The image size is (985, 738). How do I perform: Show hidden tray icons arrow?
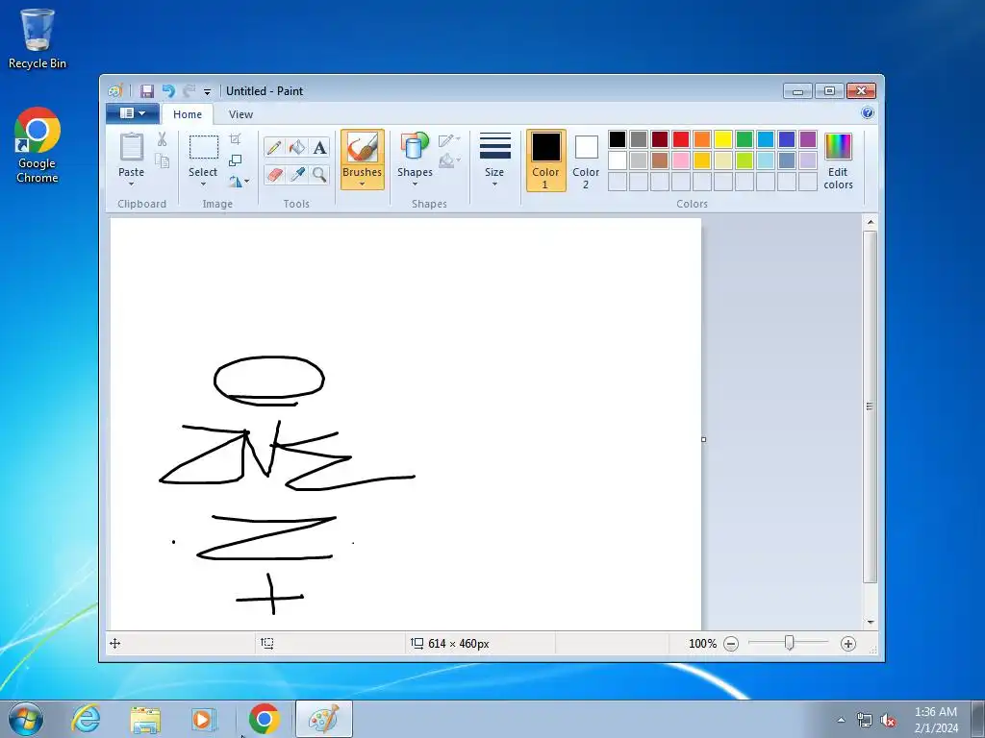click(x=841, y=720)
